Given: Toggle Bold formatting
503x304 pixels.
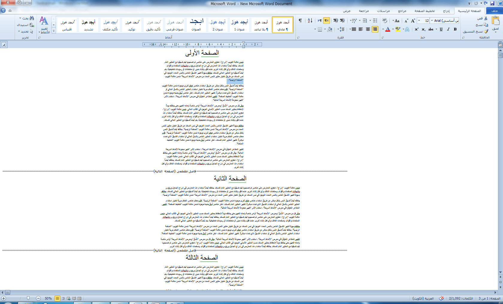Looking at the screenshot, I should 455,29.
